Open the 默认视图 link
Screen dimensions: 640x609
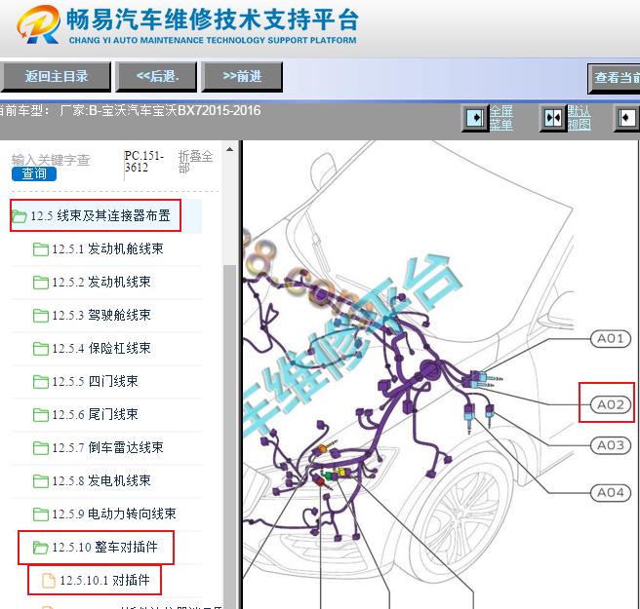coord(579,118)
